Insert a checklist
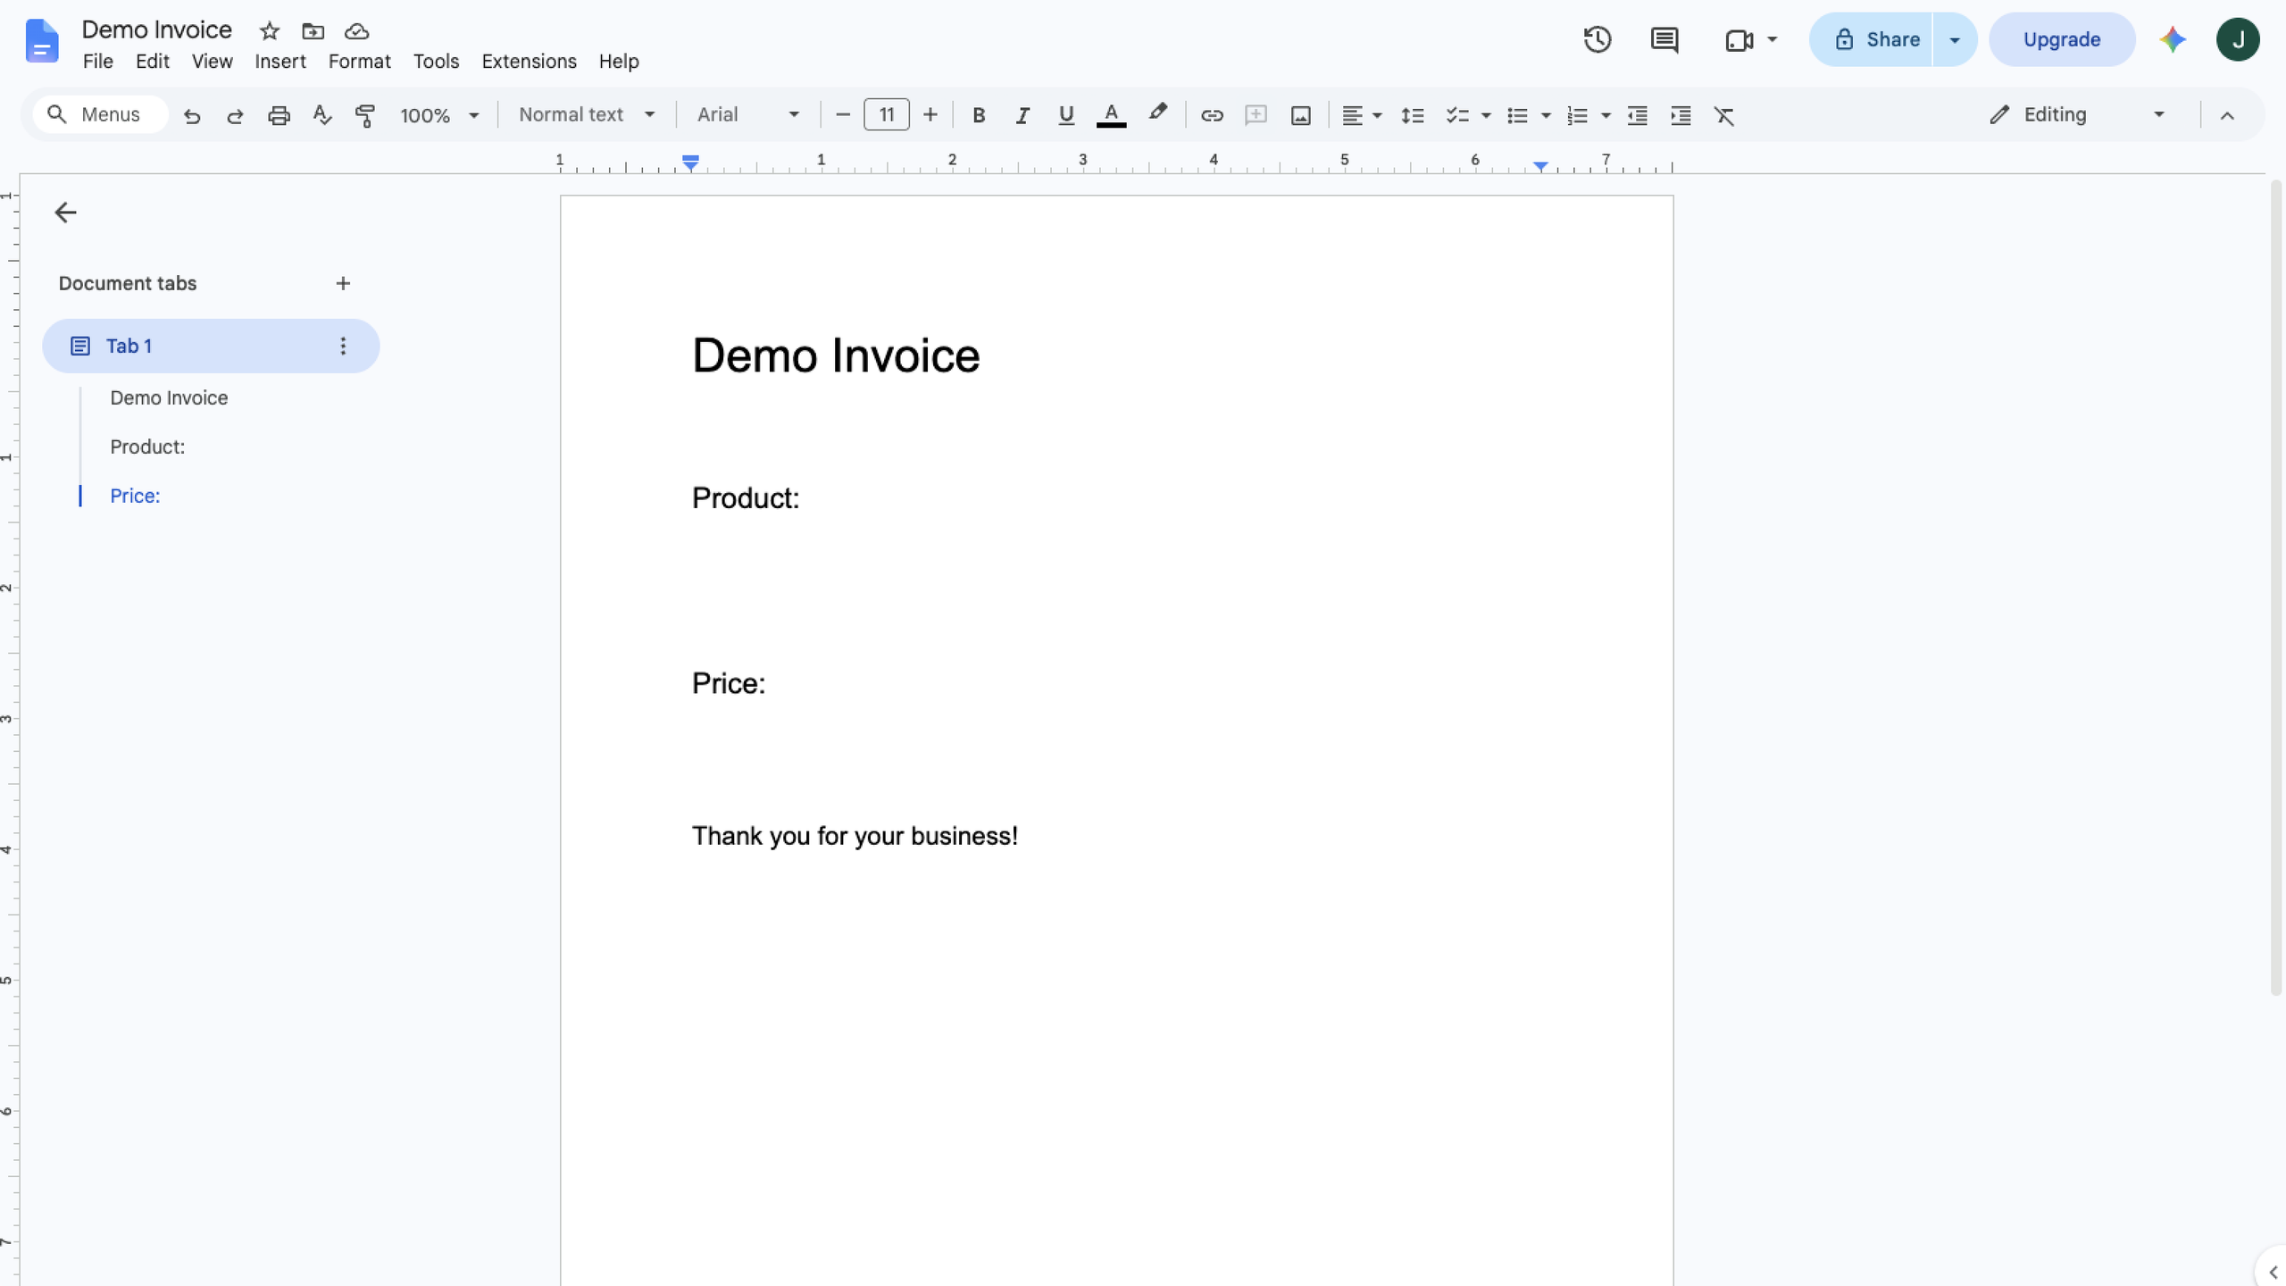This screenshot has width=2286, height=1286. tap(1457, 115)
